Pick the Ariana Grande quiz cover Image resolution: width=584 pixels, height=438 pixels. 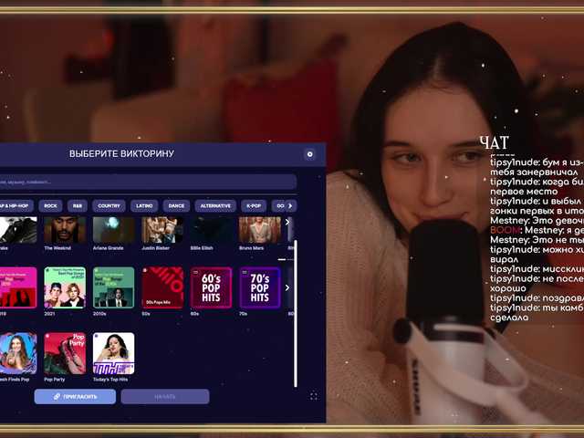point(113,229)
